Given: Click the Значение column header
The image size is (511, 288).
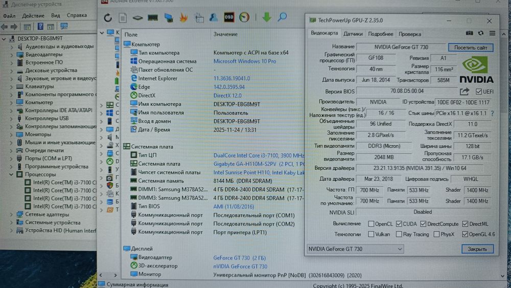Looking at the screenshot, I should pos(225,34).
